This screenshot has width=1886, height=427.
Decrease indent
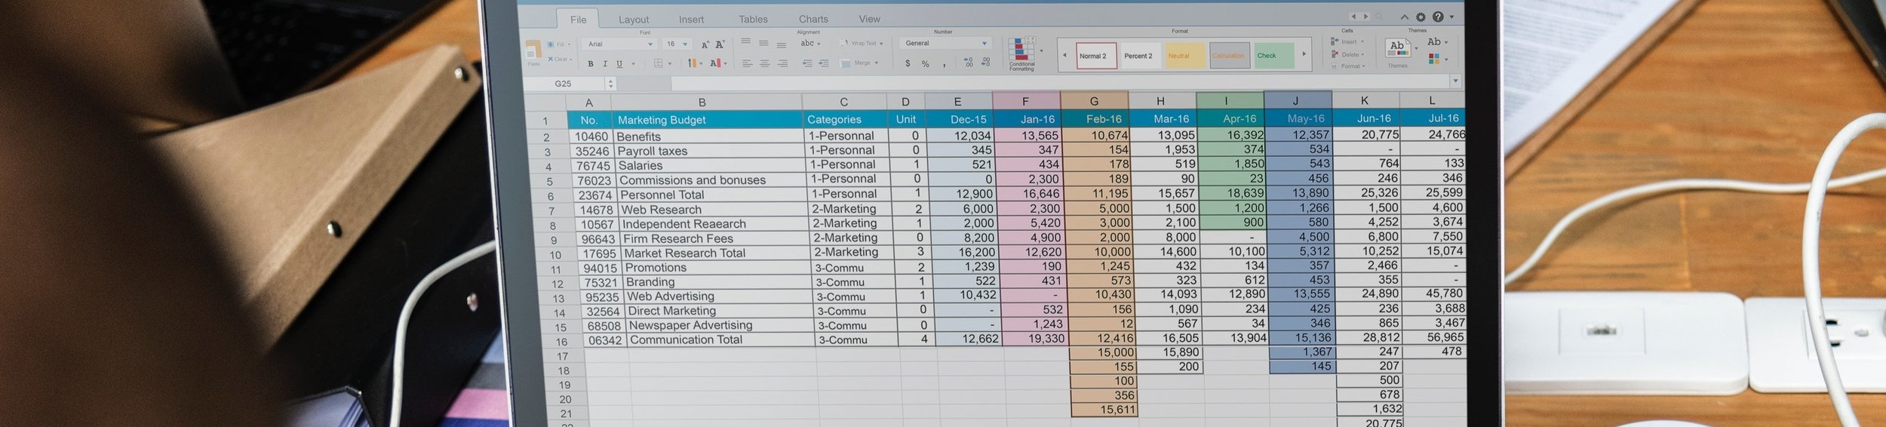tap(807, 63)
